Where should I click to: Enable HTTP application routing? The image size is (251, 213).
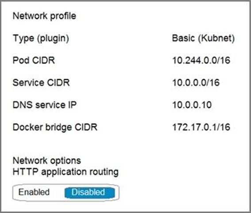tap(34, 192)
